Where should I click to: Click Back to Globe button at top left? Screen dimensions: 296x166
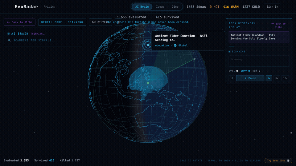coord(19,22)
